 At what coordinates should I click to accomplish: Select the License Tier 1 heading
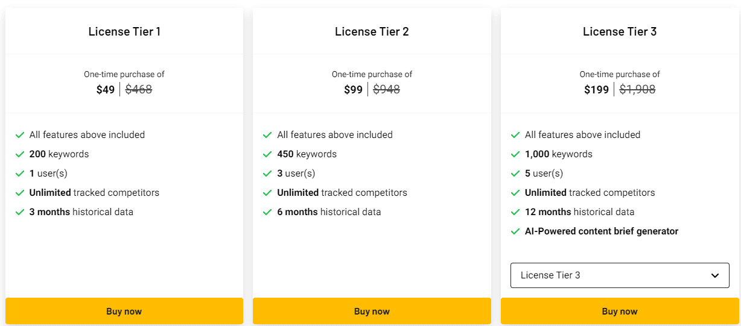pos(124,31)
